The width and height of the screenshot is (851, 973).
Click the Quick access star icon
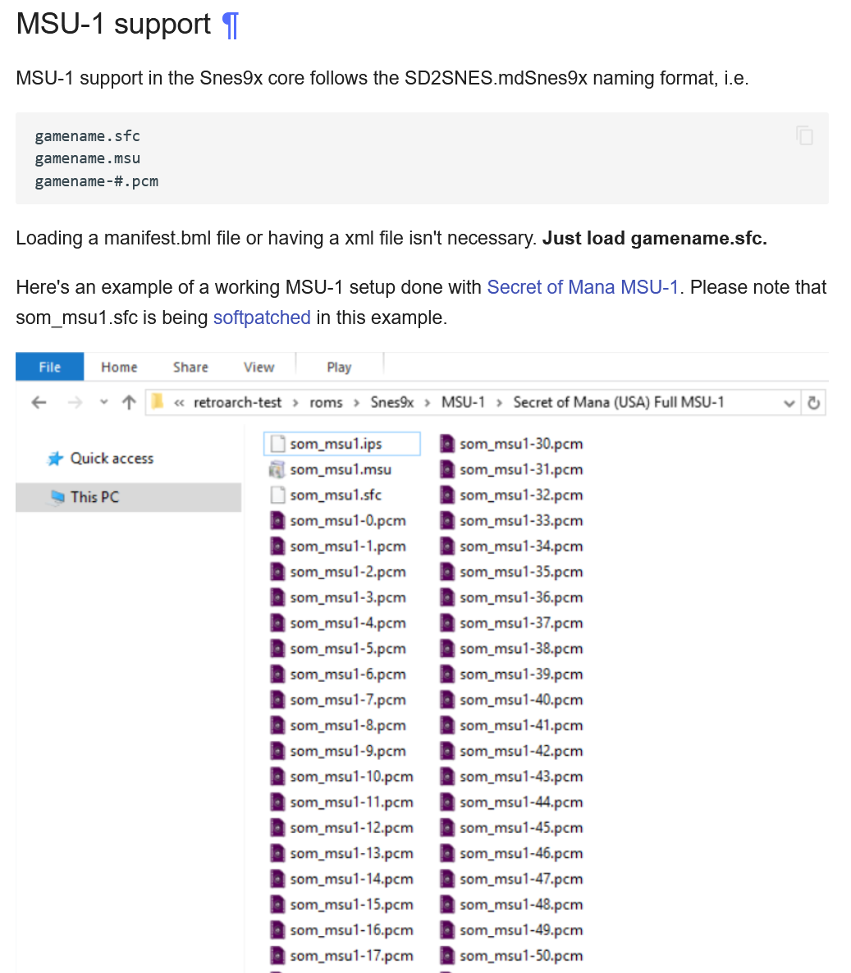tap(55, 459)
